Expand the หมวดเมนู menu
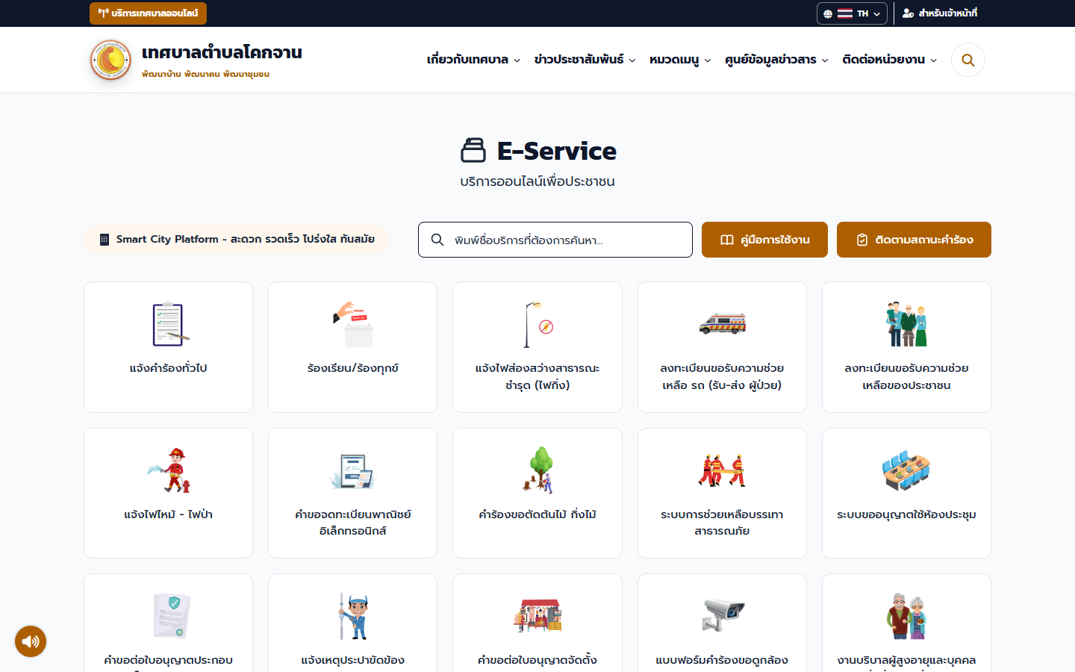1075x672 pixels. point(680,60)
